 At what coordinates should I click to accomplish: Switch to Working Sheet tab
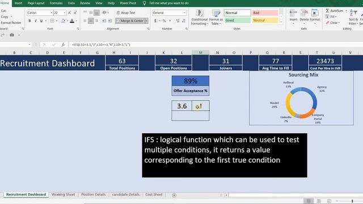pos(63,194)
